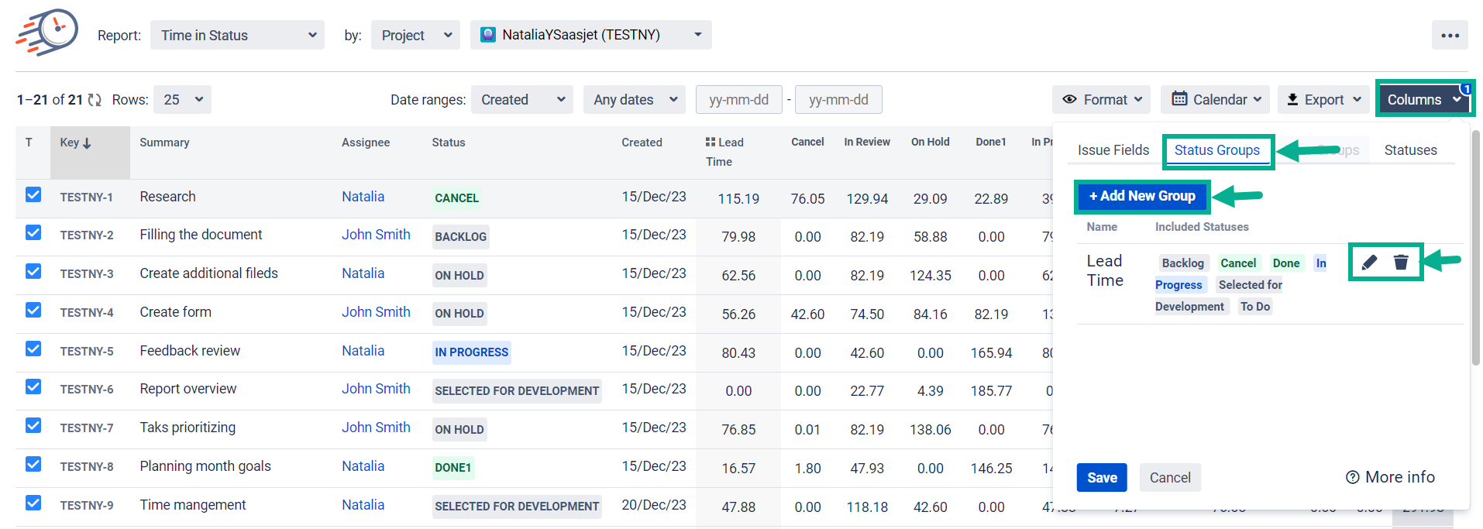Viewport: 1483px width, 529px height.
Task: Open Natalia assignee link for TESTNY-1
Action: 363,197
